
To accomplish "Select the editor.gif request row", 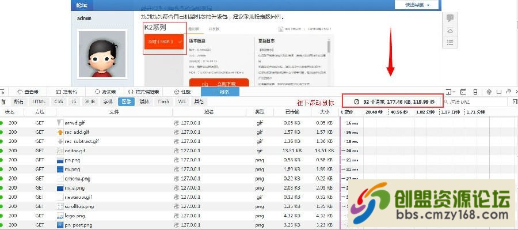I will tap(259, 150).
